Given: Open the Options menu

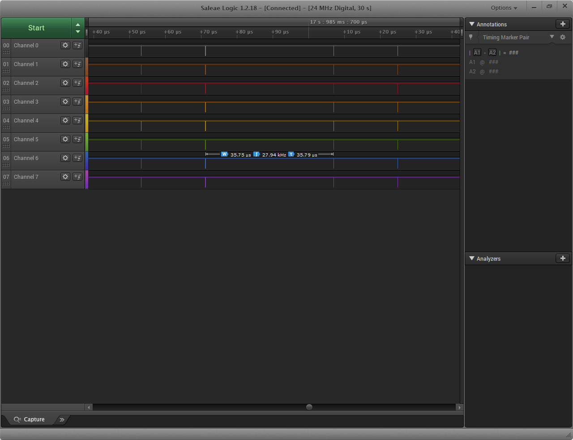Looking at the screenshot, I should (x=504, y=8).
